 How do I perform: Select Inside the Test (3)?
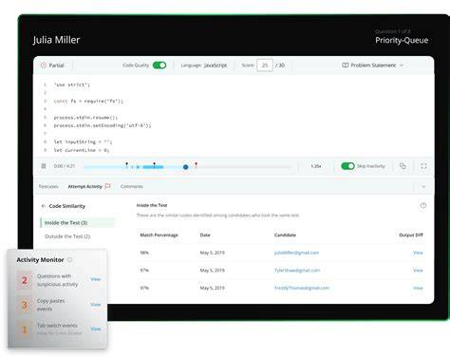pyautogui.click(x=78, y=223)
